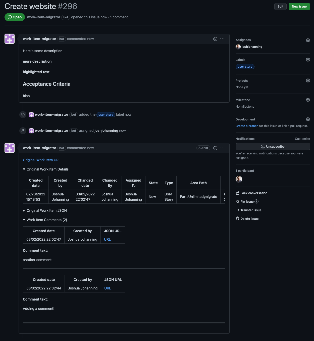Open the Assignees settings gear

click(308, 40)
